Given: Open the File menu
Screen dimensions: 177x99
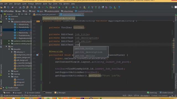Looking at the screenshot, I should point(1,4).
